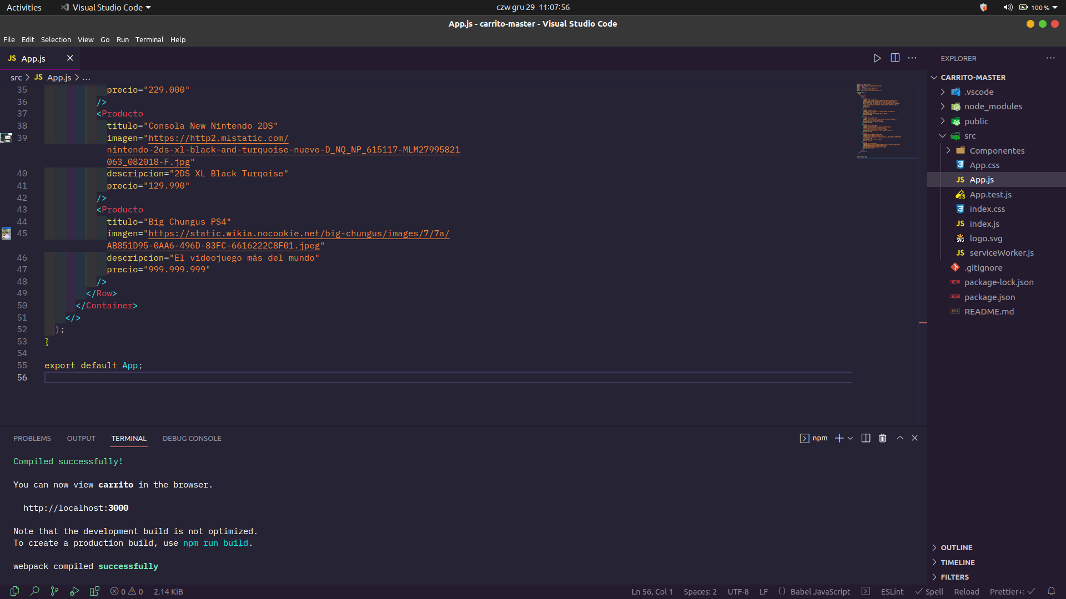This screenshot has width=1066, height=599.
Task: Open index.js file in explorer
Action: [x=984, y=224]
